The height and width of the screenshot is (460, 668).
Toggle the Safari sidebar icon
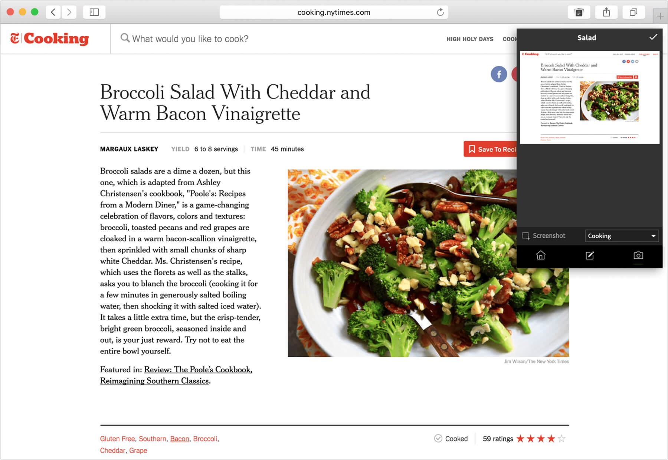click(94, 12)
